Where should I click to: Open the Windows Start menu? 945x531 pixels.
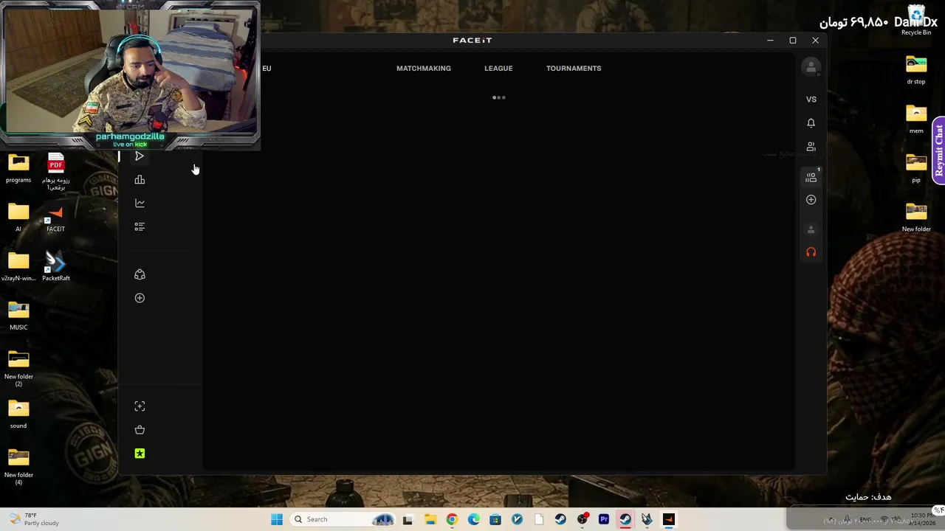[x=277, y=519]
